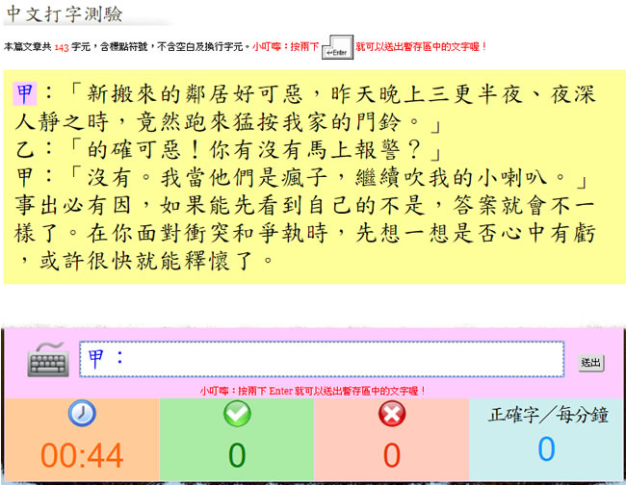This screenshot has width=626, height=485.
Task: Click the red 143 character count
Action: tap(62, 47)
